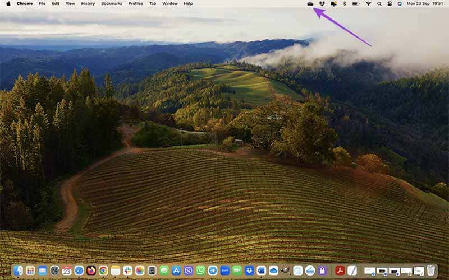Viewport: 449px width, 280px height.
Task: Open App Store from the Dock
Action: pyautogui.click(x=176, y=270)
